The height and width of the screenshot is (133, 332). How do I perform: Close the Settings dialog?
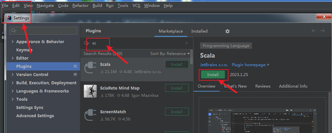(x=324, y=16)
